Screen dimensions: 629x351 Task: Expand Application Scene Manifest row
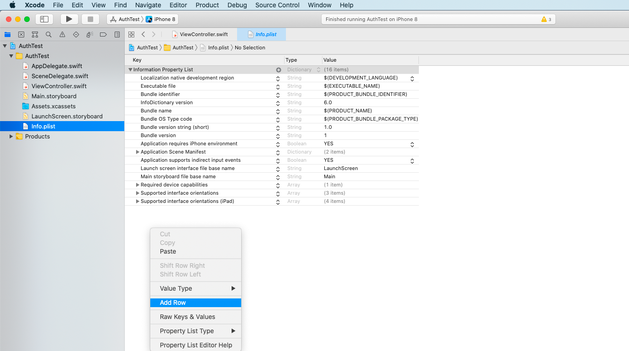click(137, 152)
